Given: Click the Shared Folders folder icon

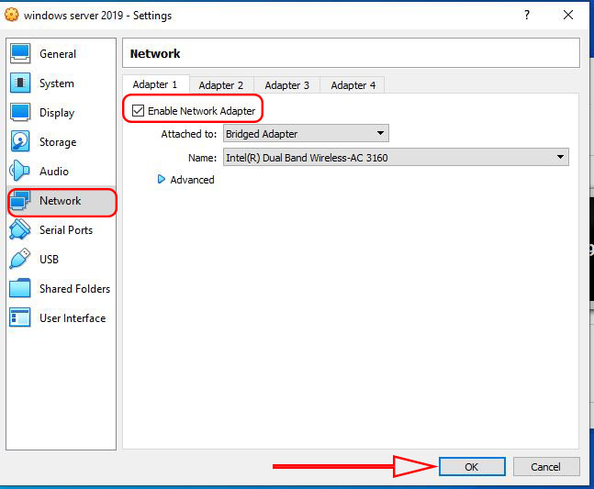Looking at the screenshot, I should point(20,288).
